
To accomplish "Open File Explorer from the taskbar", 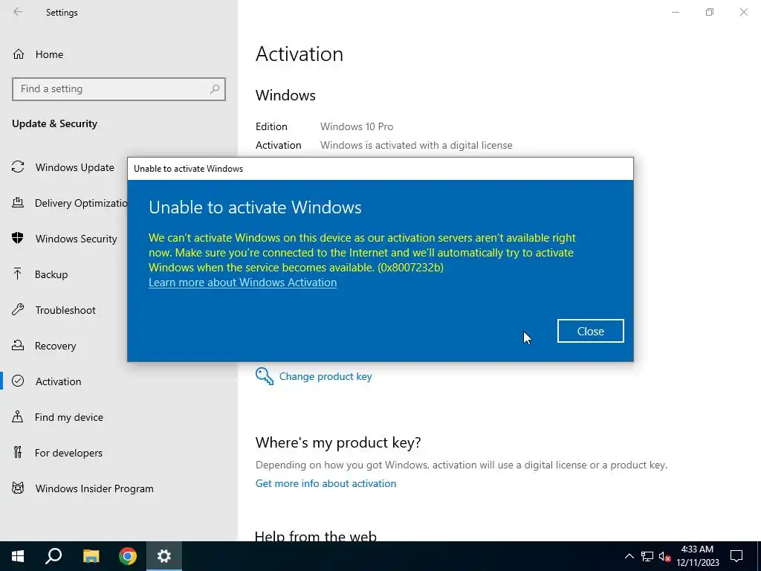I will click(x=91, y=556).
